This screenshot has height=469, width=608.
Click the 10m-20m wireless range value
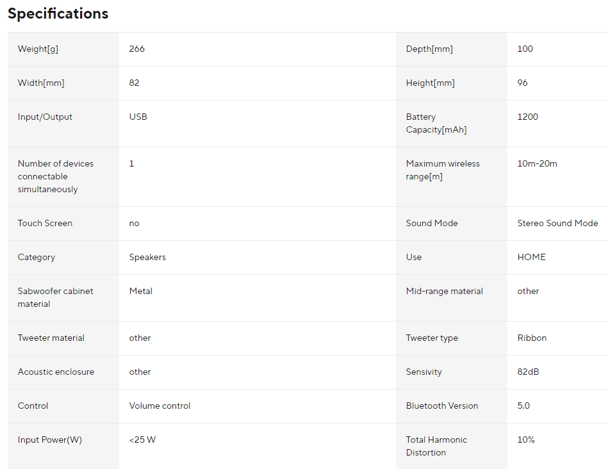tap(537, 164)
